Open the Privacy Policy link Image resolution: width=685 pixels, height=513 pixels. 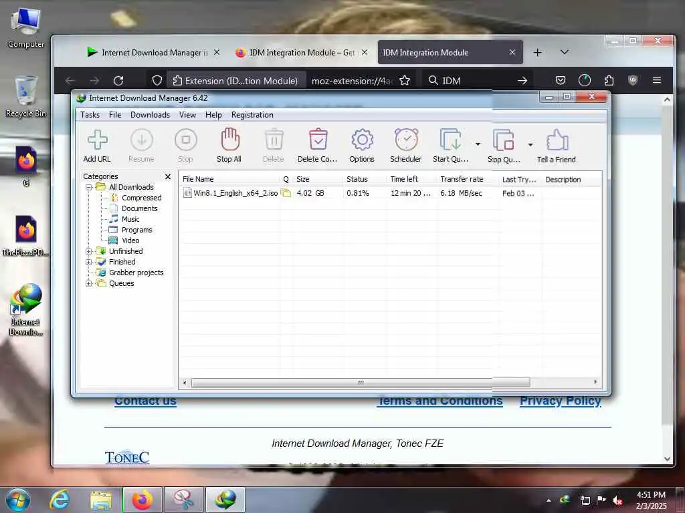click(561, 401)
